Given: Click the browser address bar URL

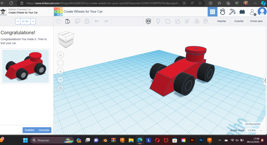Looking at the screenshot, I should (x=103, y=3).
